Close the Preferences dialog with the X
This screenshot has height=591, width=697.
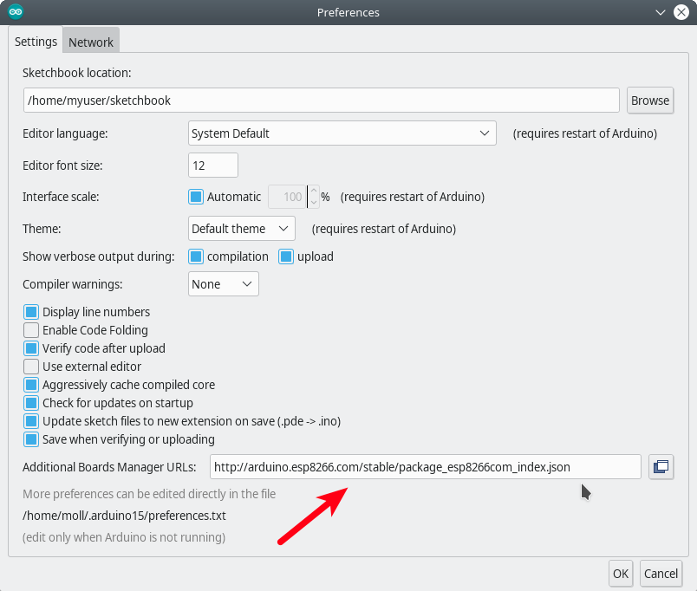681,12
